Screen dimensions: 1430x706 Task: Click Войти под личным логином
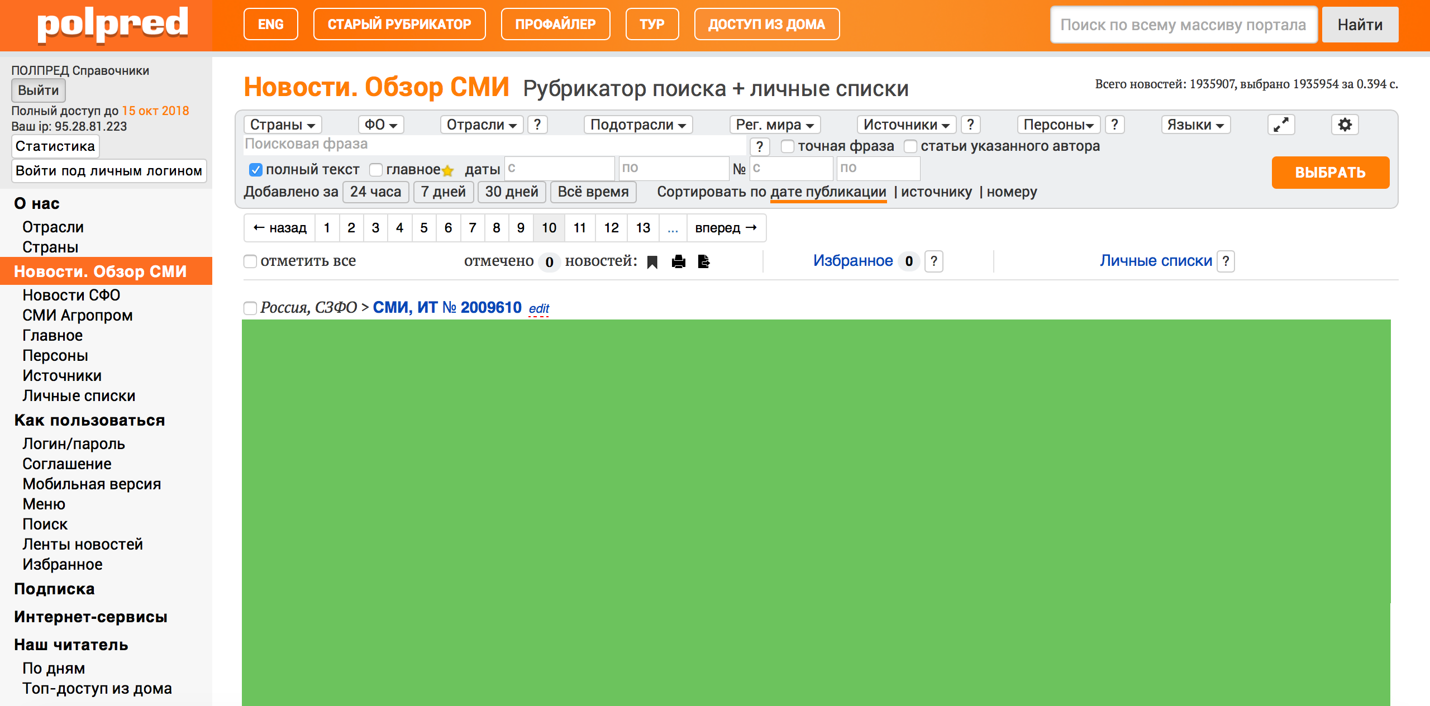109,171
